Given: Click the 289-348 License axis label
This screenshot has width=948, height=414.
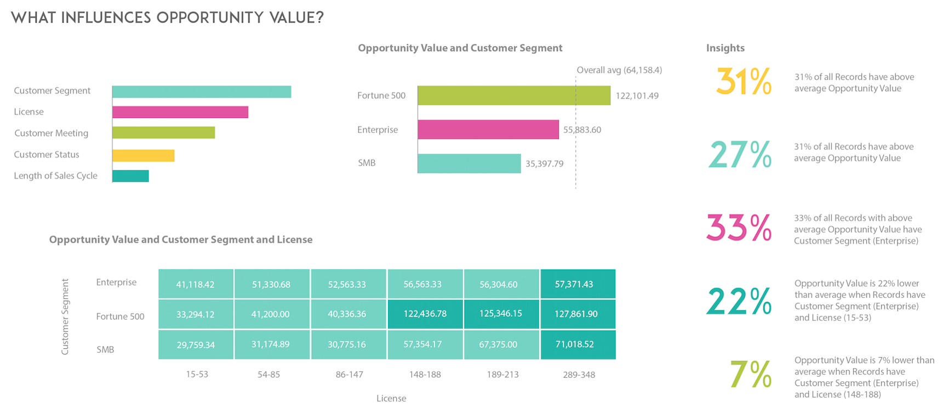Looking at the screenshot, I should point(579,375).
